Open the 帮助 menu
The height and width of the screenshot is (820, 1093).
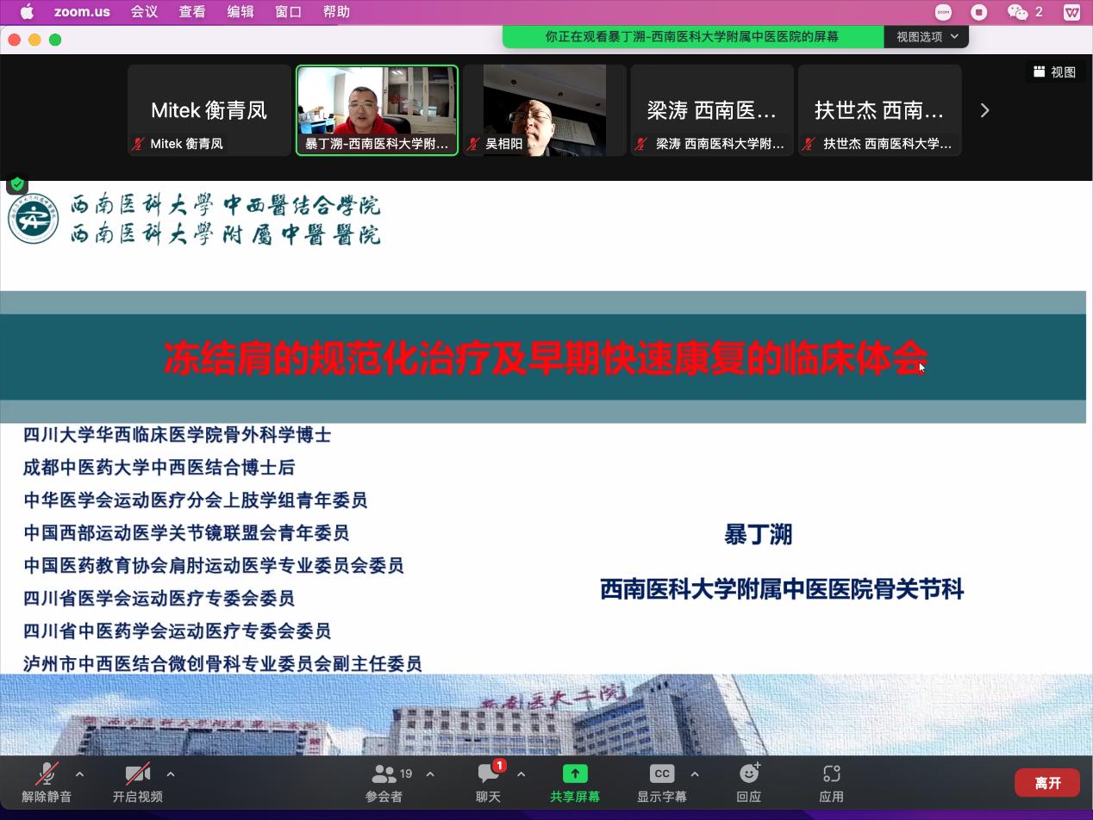coord(336,12)
